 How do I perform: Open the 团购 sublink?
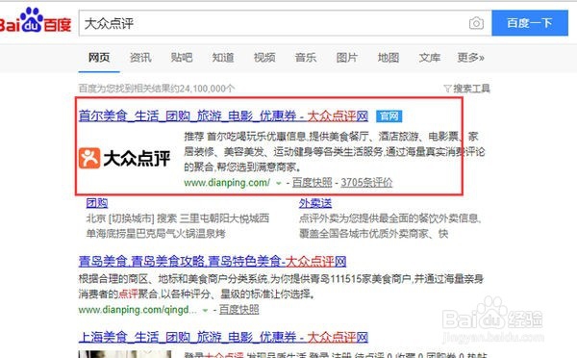tap(97, 203)
